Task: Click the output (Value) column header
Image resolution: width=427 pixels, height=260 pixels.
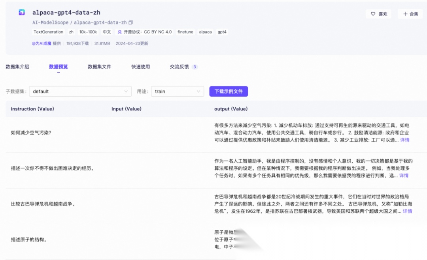Action: (231, 109)
